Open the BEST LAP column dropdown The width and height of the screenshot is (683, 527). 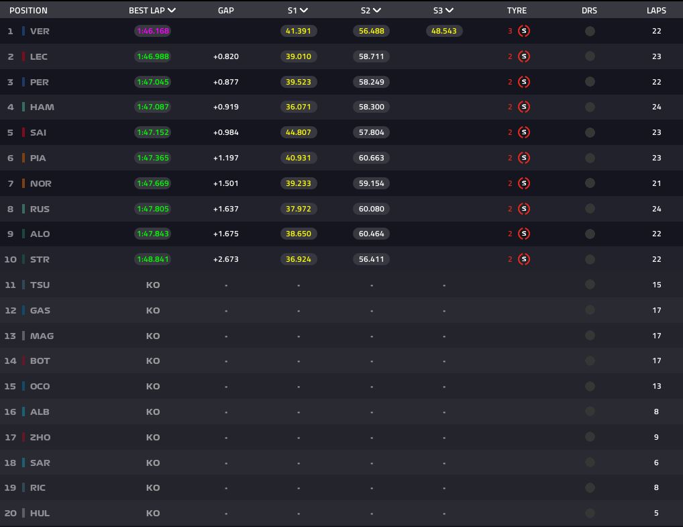pos(172,11)
